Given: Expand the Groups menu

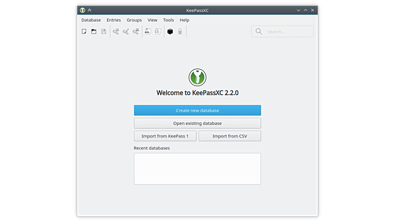Looking at the screenshot, I should click(x=134, y=20).
